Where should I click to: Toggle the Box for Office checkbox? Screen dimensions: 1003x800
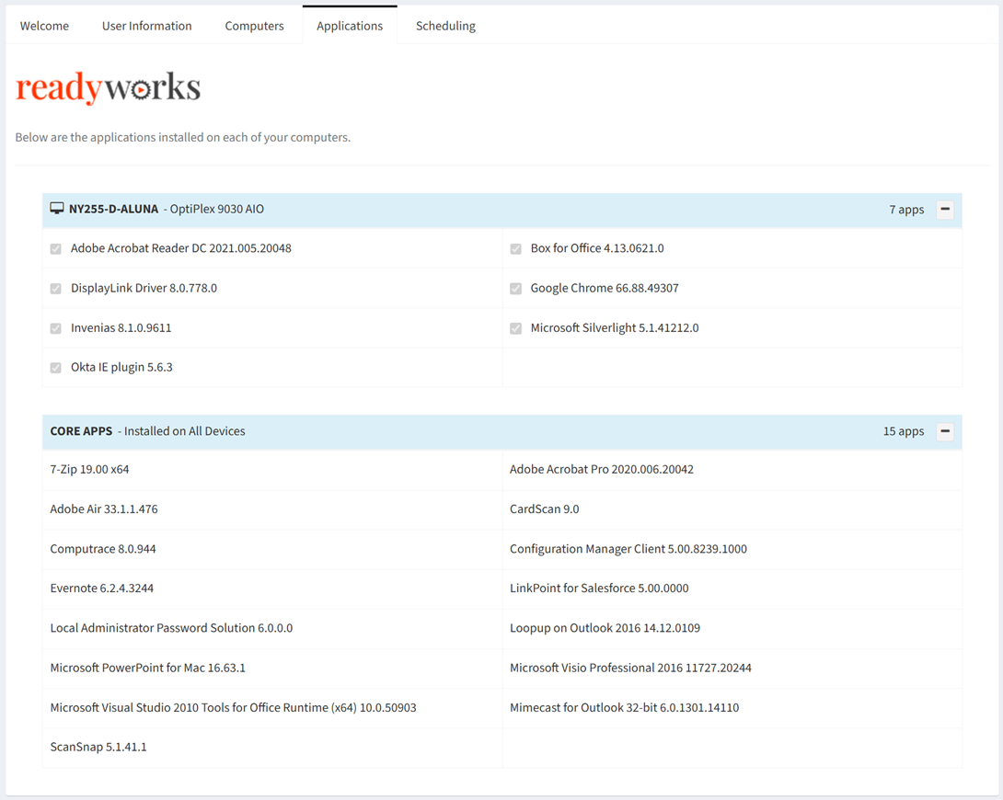click(515, 248)
